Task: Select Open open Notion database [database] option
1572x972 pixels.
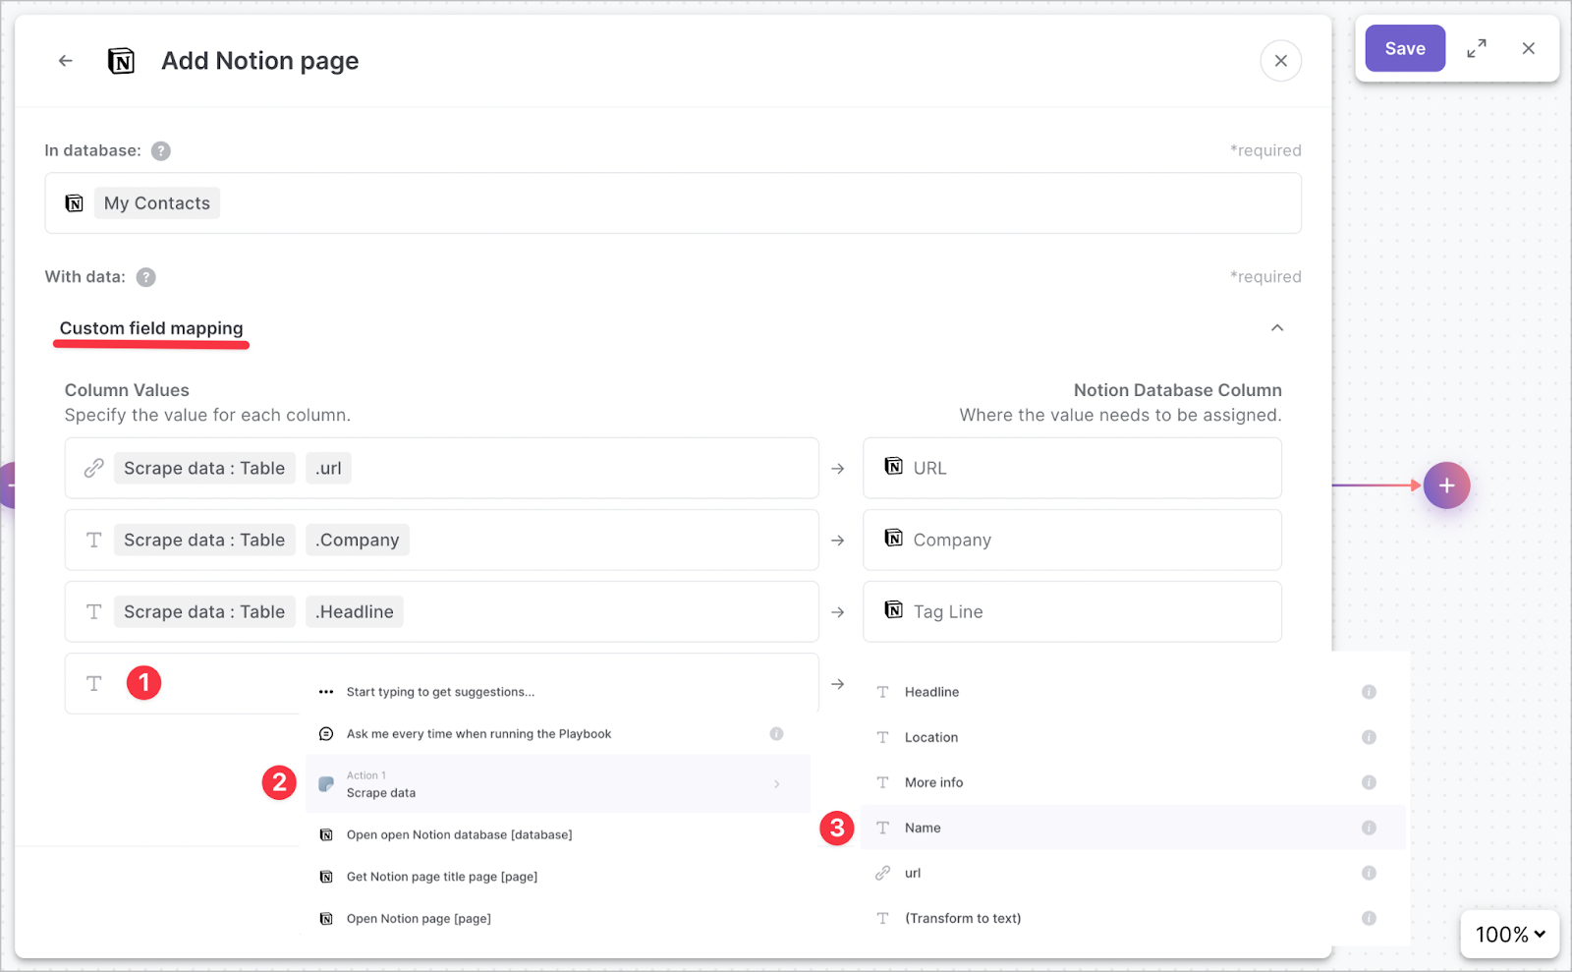Action: [x=558, y=835]
